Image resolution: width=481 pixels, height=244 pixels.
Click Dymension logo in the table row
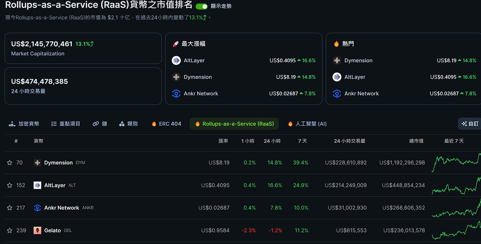(x=37, y=163)
